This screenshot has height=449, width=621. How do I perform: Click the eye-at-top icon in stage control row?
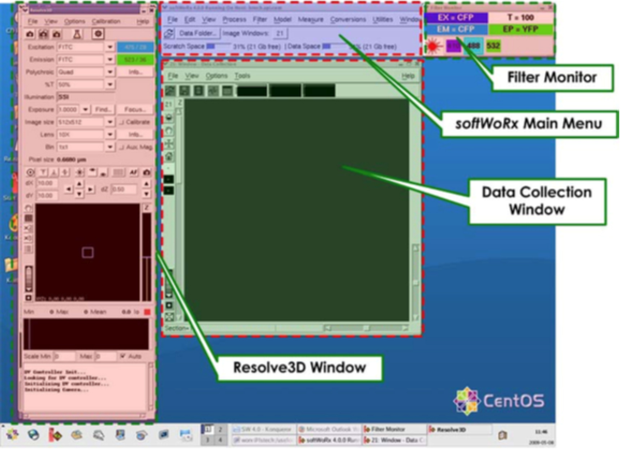pyautogui.click(x=92, y=172)
